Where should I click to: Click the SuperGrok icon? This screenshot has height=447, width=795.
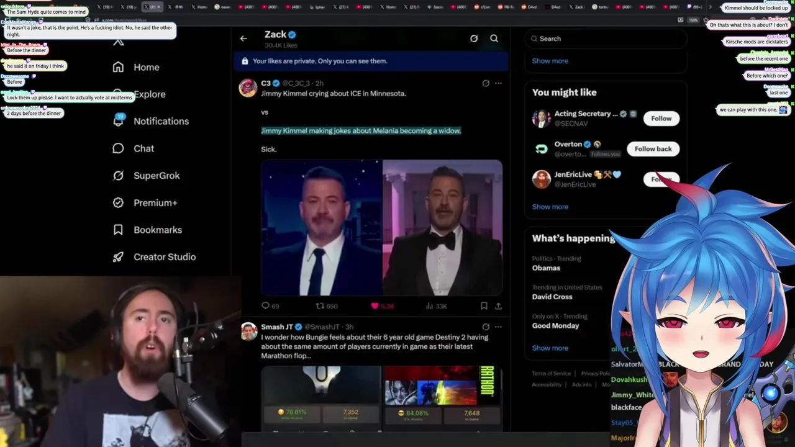click(x=118, y=176)
